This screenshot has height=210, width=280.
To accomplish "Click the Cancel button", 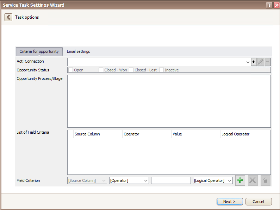I will pyautogui.click(x=259, y=202).
